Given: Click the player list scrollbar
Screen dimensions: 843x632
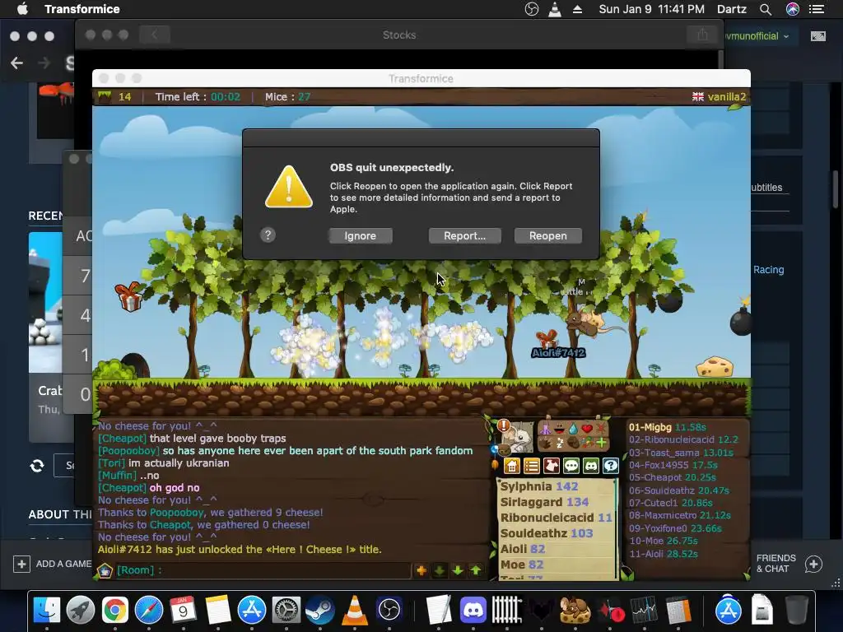Looking at the screenshot, I should [617, 529].
